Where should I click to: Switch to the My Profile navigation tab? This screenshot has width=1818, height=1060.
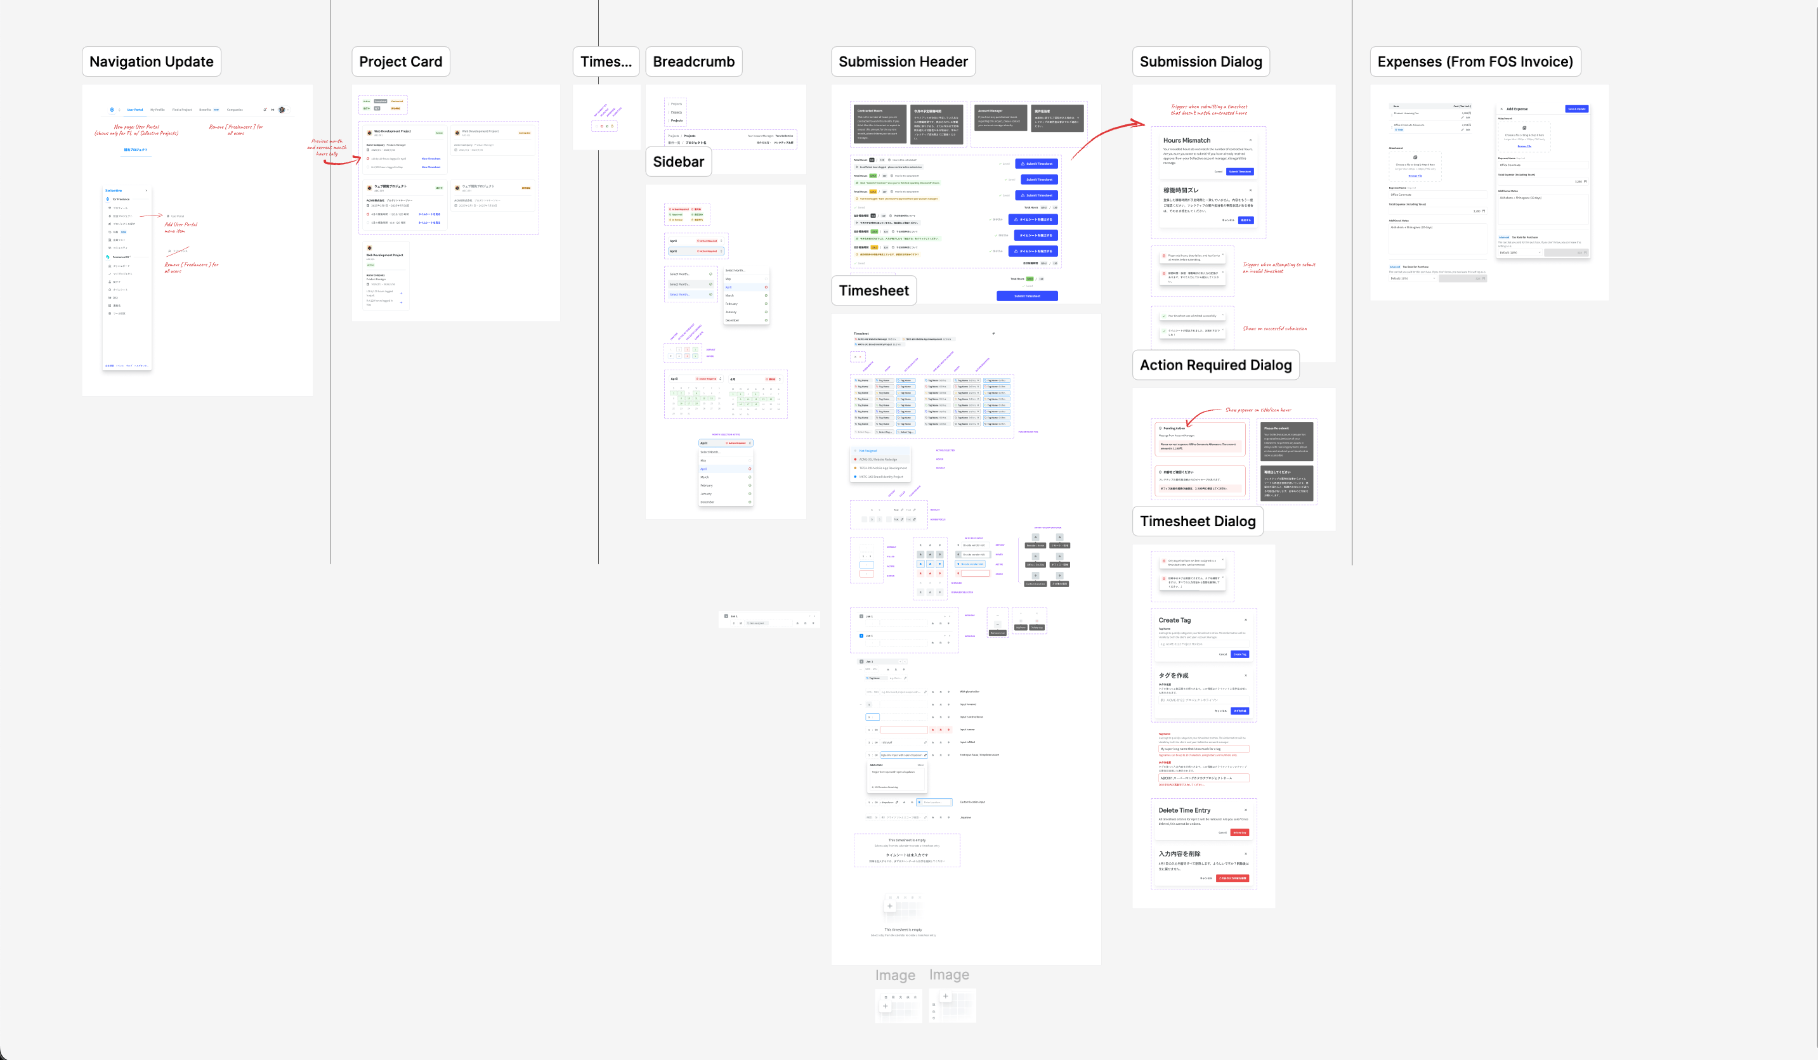(x=158, y=110)
